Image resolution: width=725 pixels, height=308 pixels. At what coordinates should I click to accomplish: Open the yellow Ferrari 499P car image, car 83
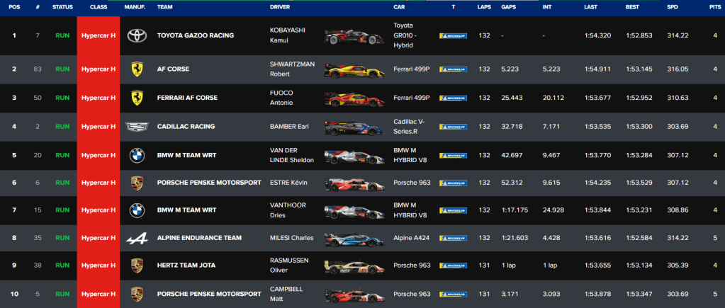coord(354,69)
